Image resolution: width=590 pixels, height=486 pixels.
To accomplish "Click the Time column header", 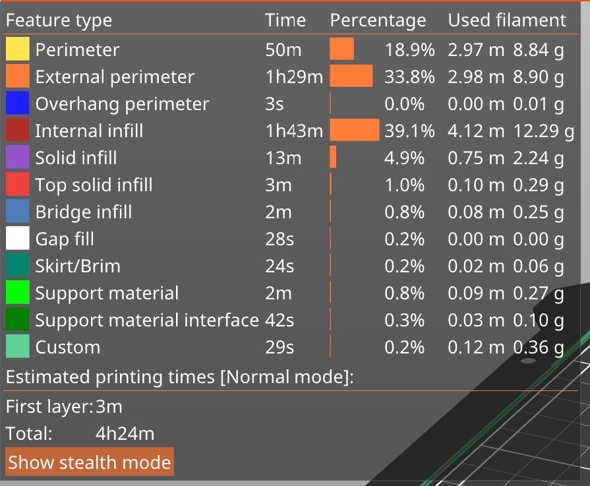I will click(x=285, y=20).
